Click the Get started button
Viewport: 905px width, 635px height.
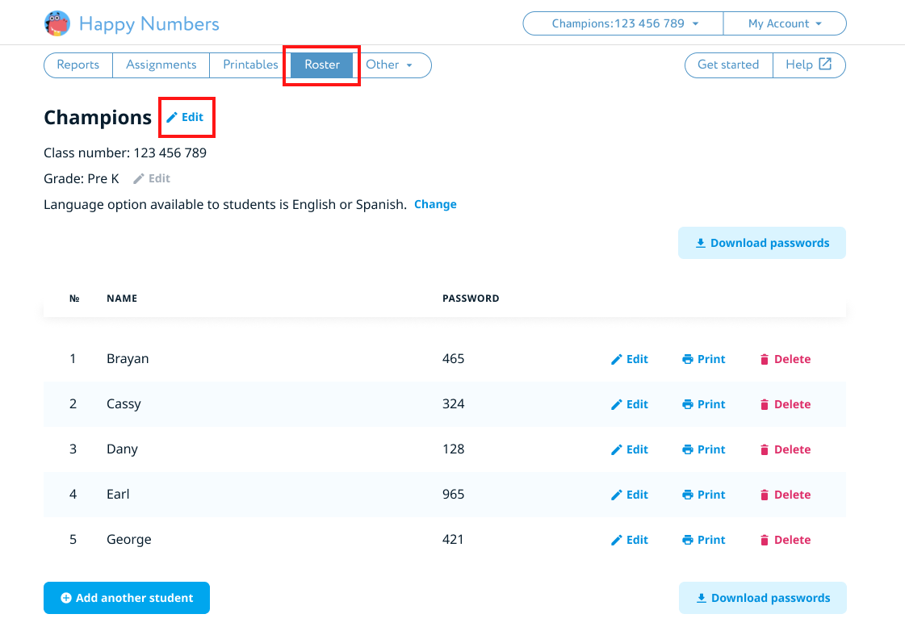[728, 65]
